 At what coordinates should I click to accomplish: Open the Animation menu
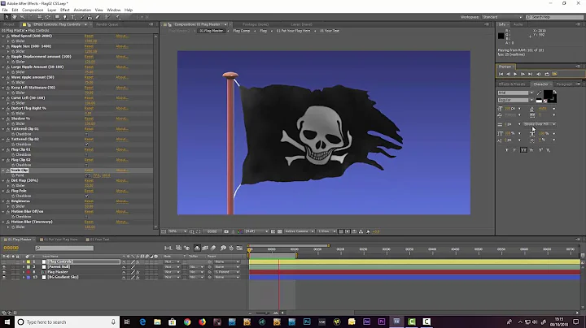tap(82, 10)
